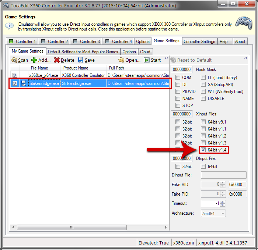This screenshot has width=258, height=250.
Task: Click the XInput Files mask value field
Action: pyautogui.click(x=182, y=114)
